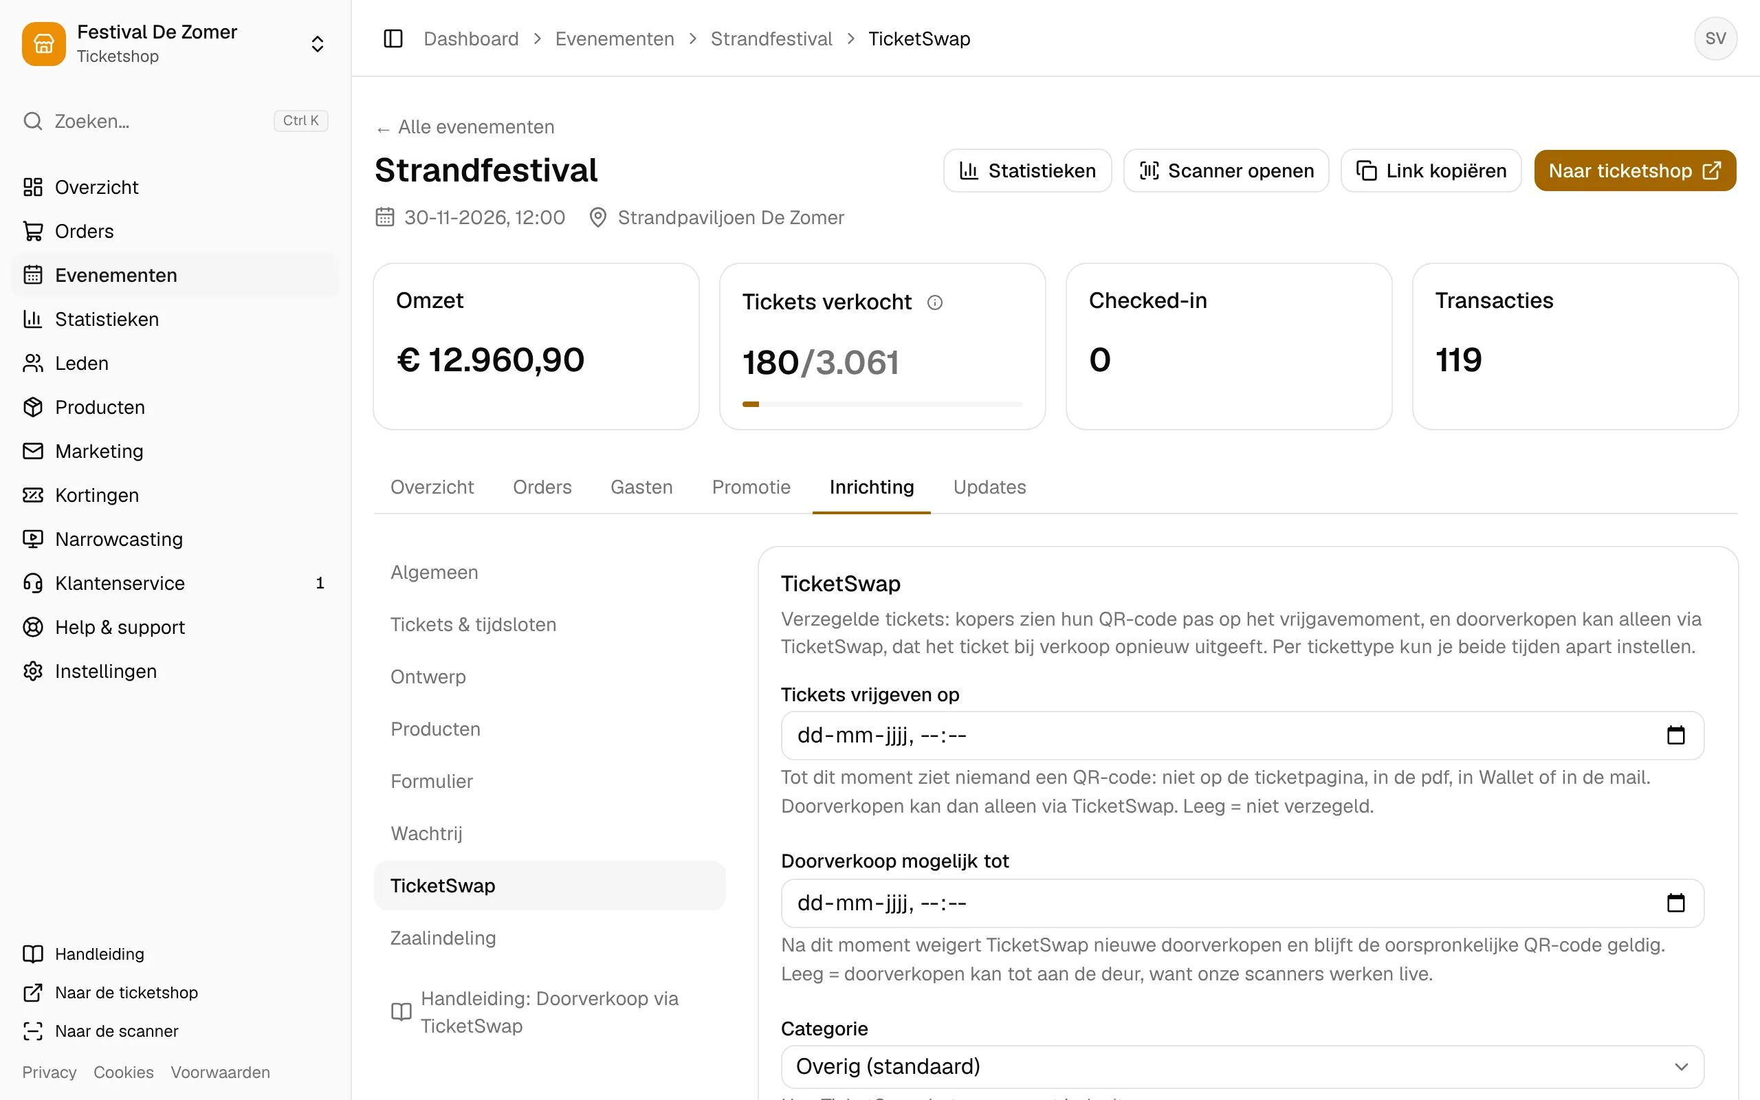This screenshot has width=1760, height=1100.
Task: Open Leden in the sidebar
Action: [x=175, y=363]
